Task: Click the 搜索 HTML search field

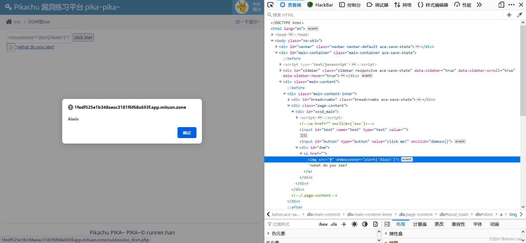Action: click(x=384, y=15)
